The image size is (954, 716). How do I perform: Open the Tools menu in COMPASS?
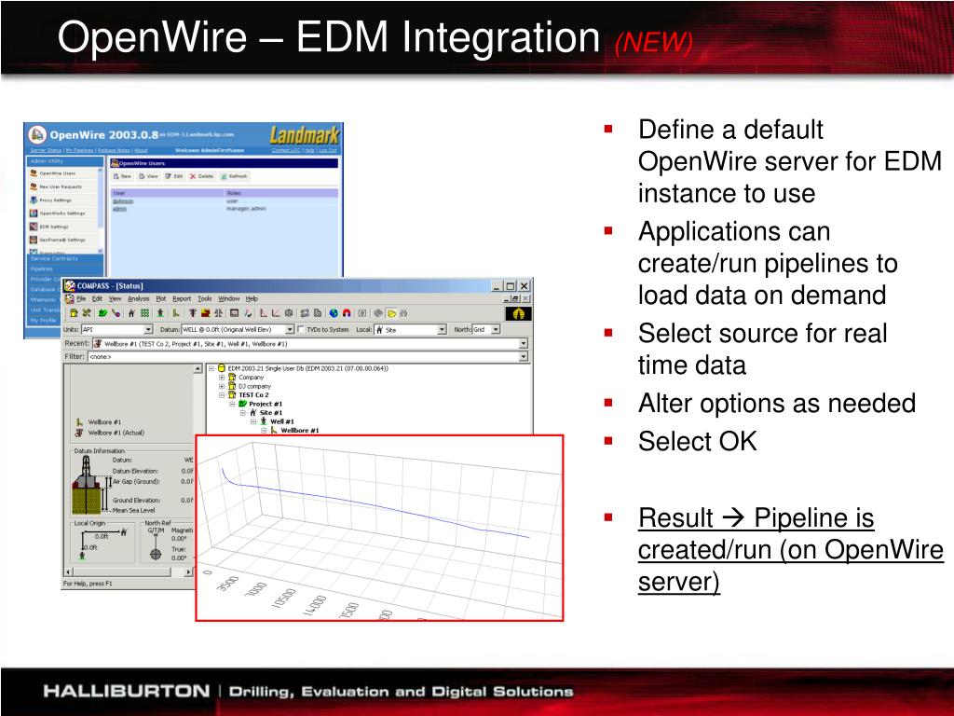tap(205, 299)
